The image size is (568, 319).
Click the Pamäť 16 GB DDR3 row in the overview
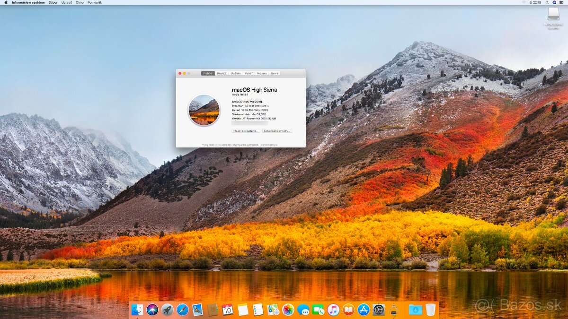(250, 110)
